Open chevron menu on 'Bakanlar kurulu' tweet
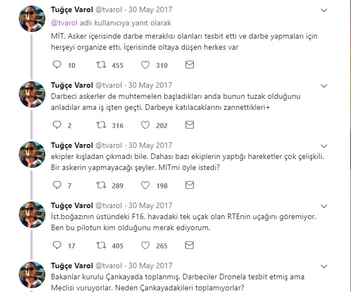This screenshot has height=292, width=351. [x=324, y=266]
